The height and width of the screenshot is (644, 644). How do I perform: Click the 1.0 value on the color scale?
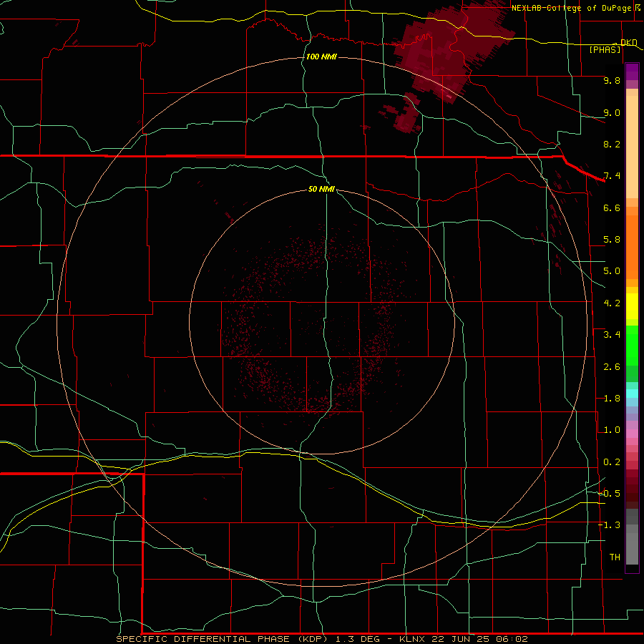(x=612, y=430)
